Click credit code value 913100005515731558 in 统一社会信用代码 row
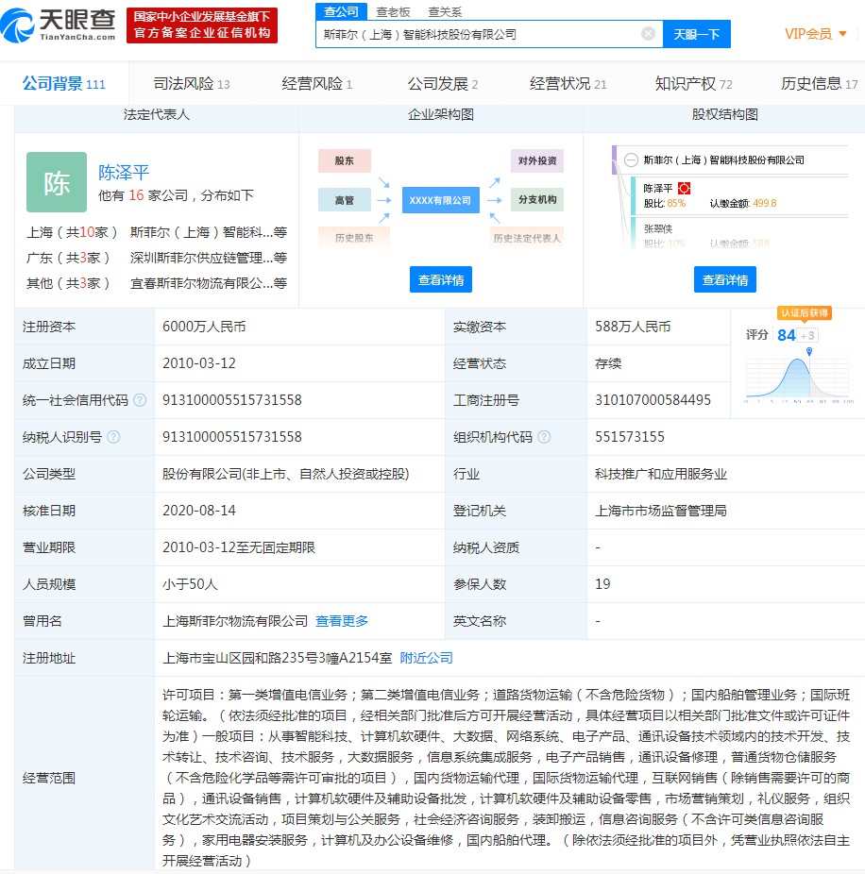This screenshot has width=865, height=874. (232, 400)
